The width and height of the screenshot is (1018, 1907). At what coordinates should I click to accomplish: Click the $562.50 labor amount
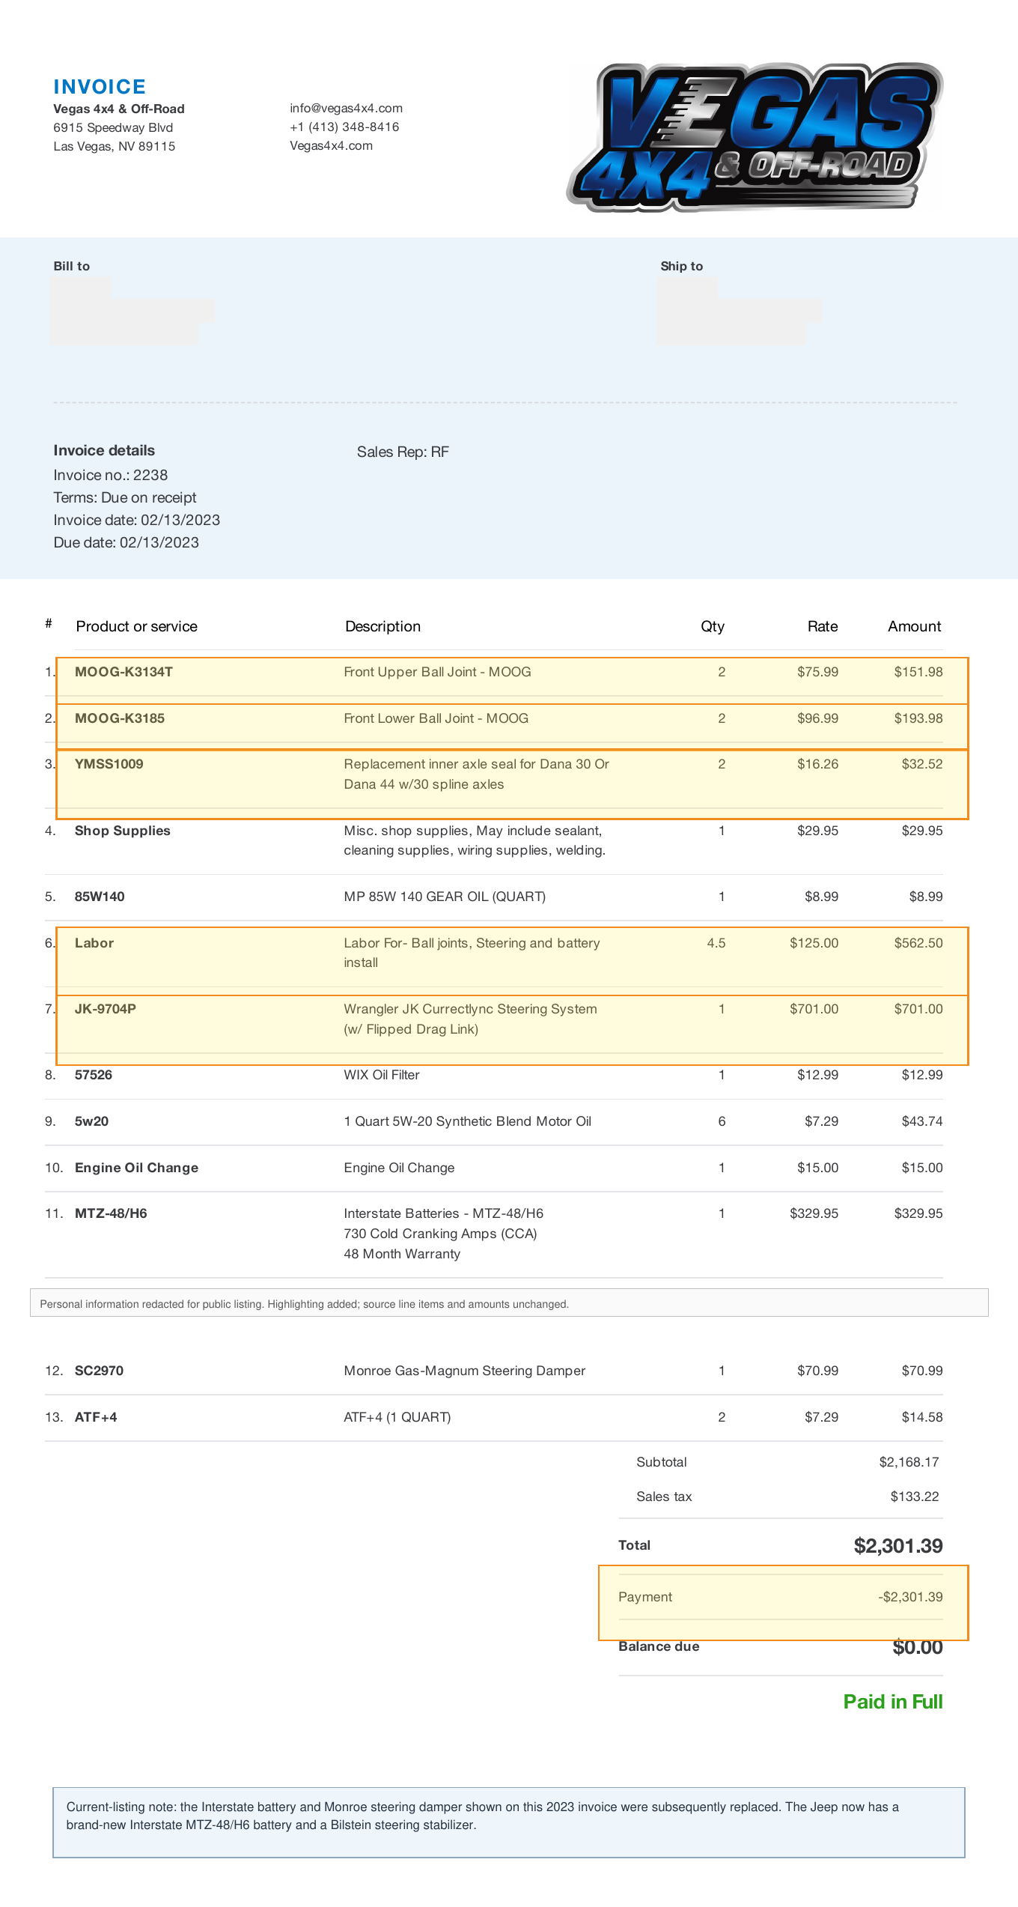pos(918,943)
